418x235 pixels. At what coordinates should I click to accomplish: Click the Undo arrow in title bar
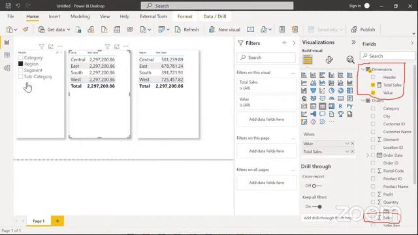pos(18,6)
